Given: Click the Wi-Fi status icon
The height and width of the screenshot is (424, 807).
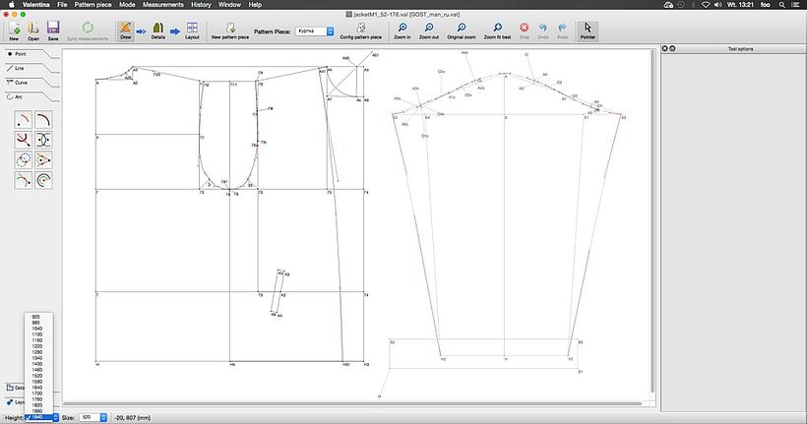Looking at the screenshot, I should click(706, 5).
